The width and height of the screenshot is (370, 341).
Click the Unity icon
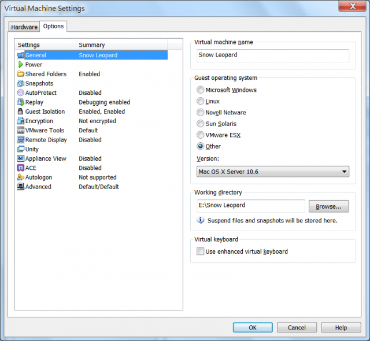21,149
